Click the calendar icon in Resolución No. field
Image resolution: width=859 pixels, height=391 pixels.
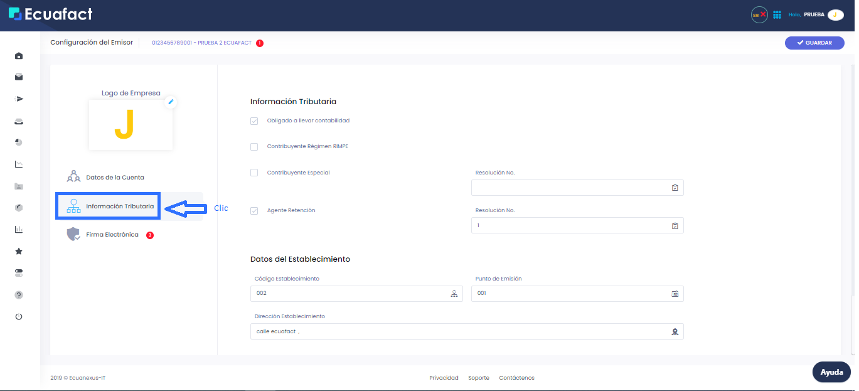[675, 187]
